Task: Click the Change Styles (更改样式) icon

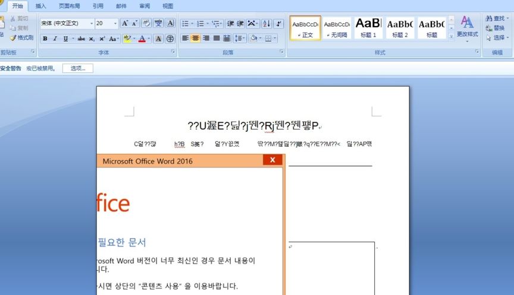Action: pyautogui.click(x=467, y=27)
